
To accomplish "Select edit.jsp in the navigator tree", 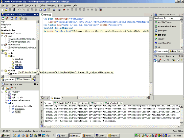I will pyautogui.click(x=17, y=62).
